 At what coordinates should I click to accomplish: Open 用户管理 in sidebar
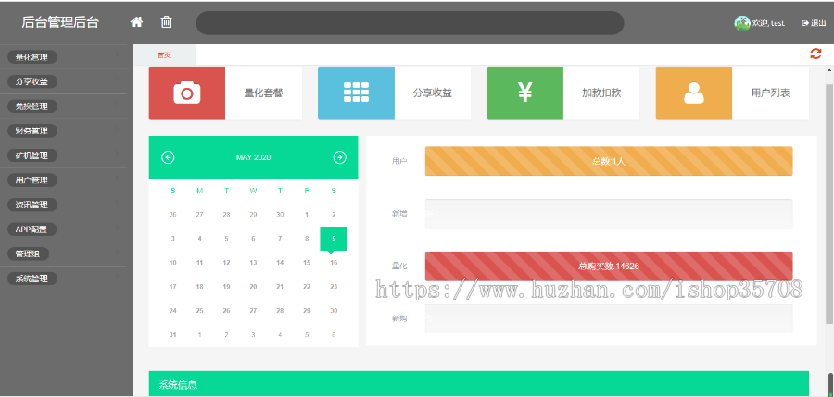(x=32, y=180)
